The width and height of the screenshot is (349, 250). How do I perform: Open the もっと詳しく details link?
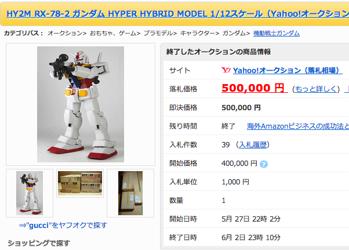(x=316, y=89)
